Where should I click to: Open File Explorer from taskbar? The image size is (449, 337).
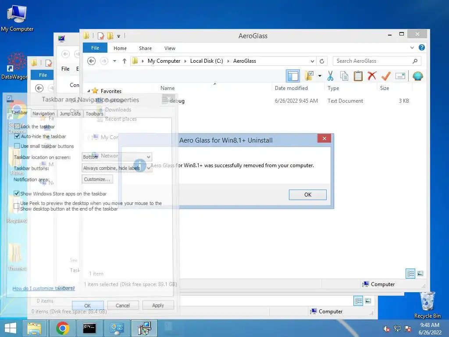tap(34, 328)
